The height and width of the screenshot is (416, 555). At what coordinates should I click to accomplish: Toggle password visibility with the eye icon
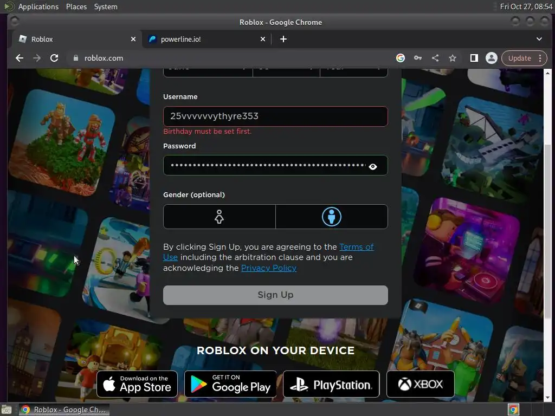[x=373, y=166]
